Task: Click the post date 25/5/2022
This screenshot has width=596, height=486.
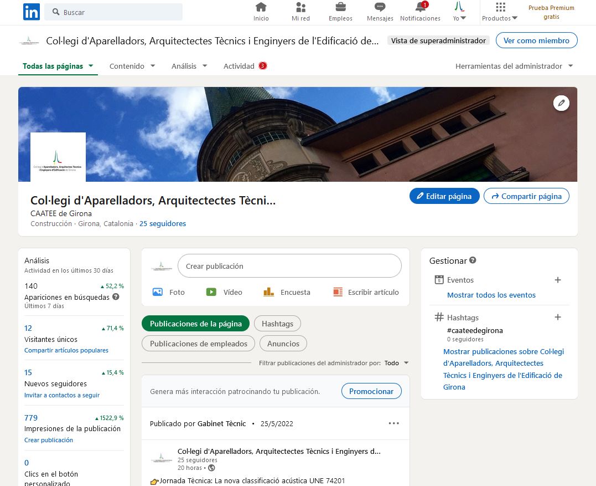Action: (x=277, y=423)
